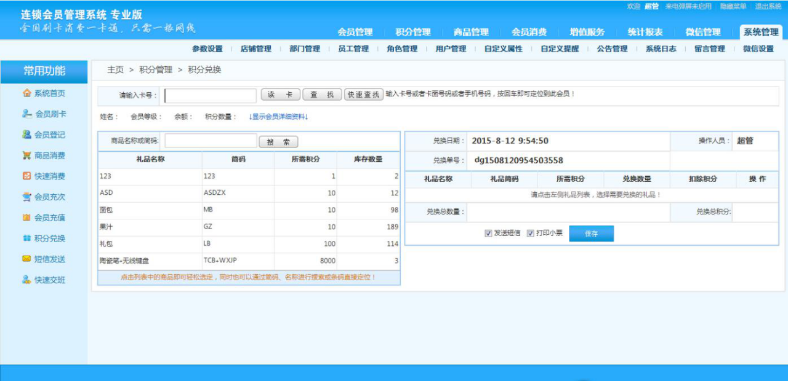The width and height of the screenshot is (788, 381).
Task: Focus the card number input field
Action: coord(211,96)
